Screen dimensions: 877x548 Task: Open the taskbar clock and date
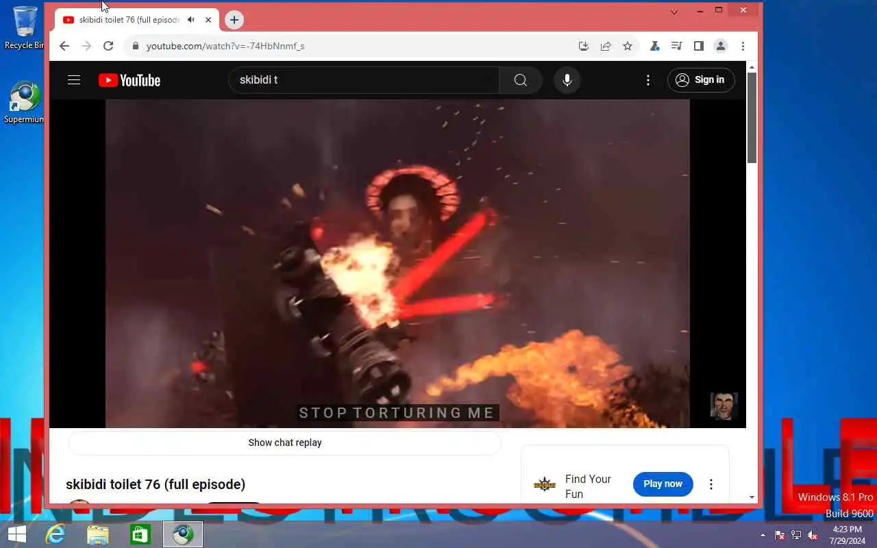(848, 535)
